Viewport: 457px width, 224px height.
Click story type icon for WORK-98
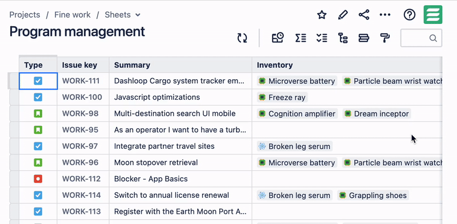[x=38, y=113]
